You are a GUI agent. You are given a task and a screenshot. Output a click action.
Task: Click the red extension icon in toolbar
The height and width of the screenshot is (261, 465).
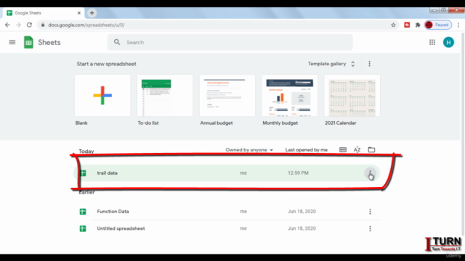(x=407, y=25)
